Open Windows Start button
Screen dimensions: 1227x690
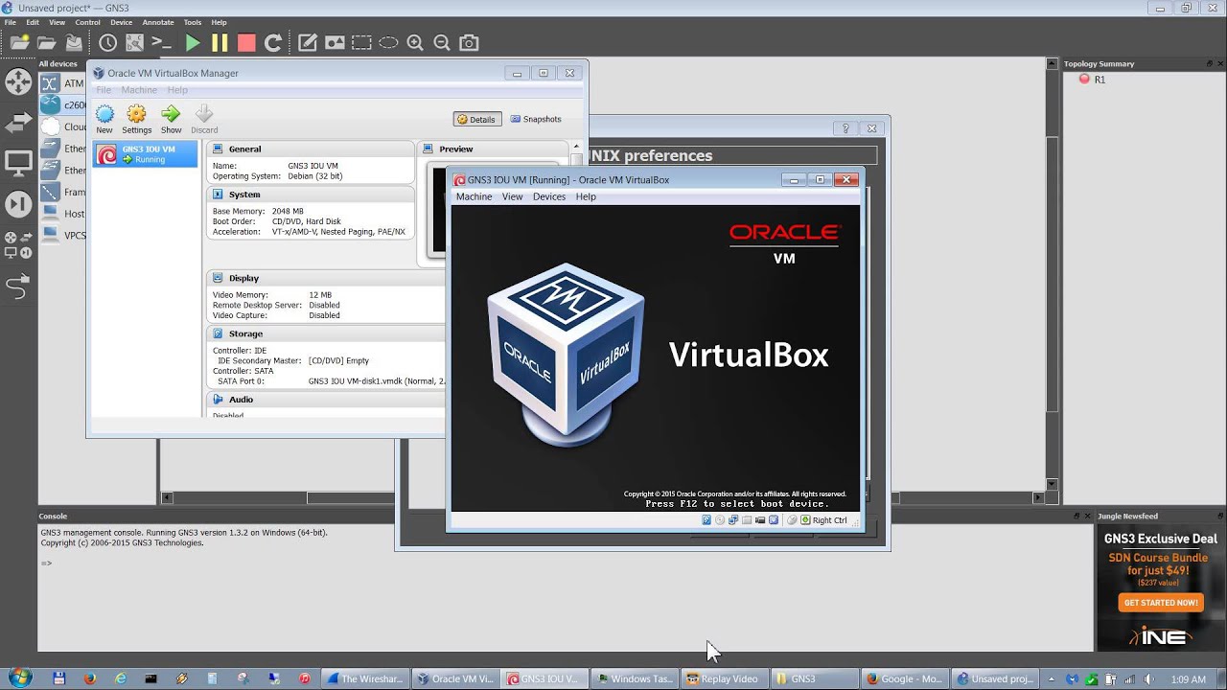tap(19, 678)
